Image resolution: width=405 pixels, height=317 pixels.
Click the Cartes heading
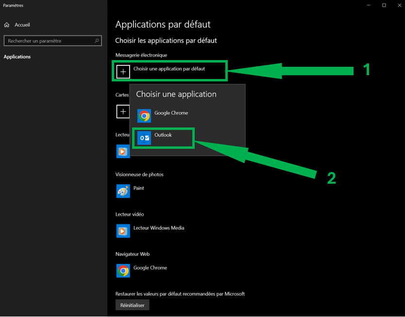(x=122, y=95)
